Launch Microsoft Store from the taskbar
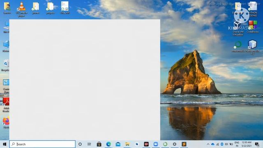This screenshot has width=263, height=148. (99, 144)
